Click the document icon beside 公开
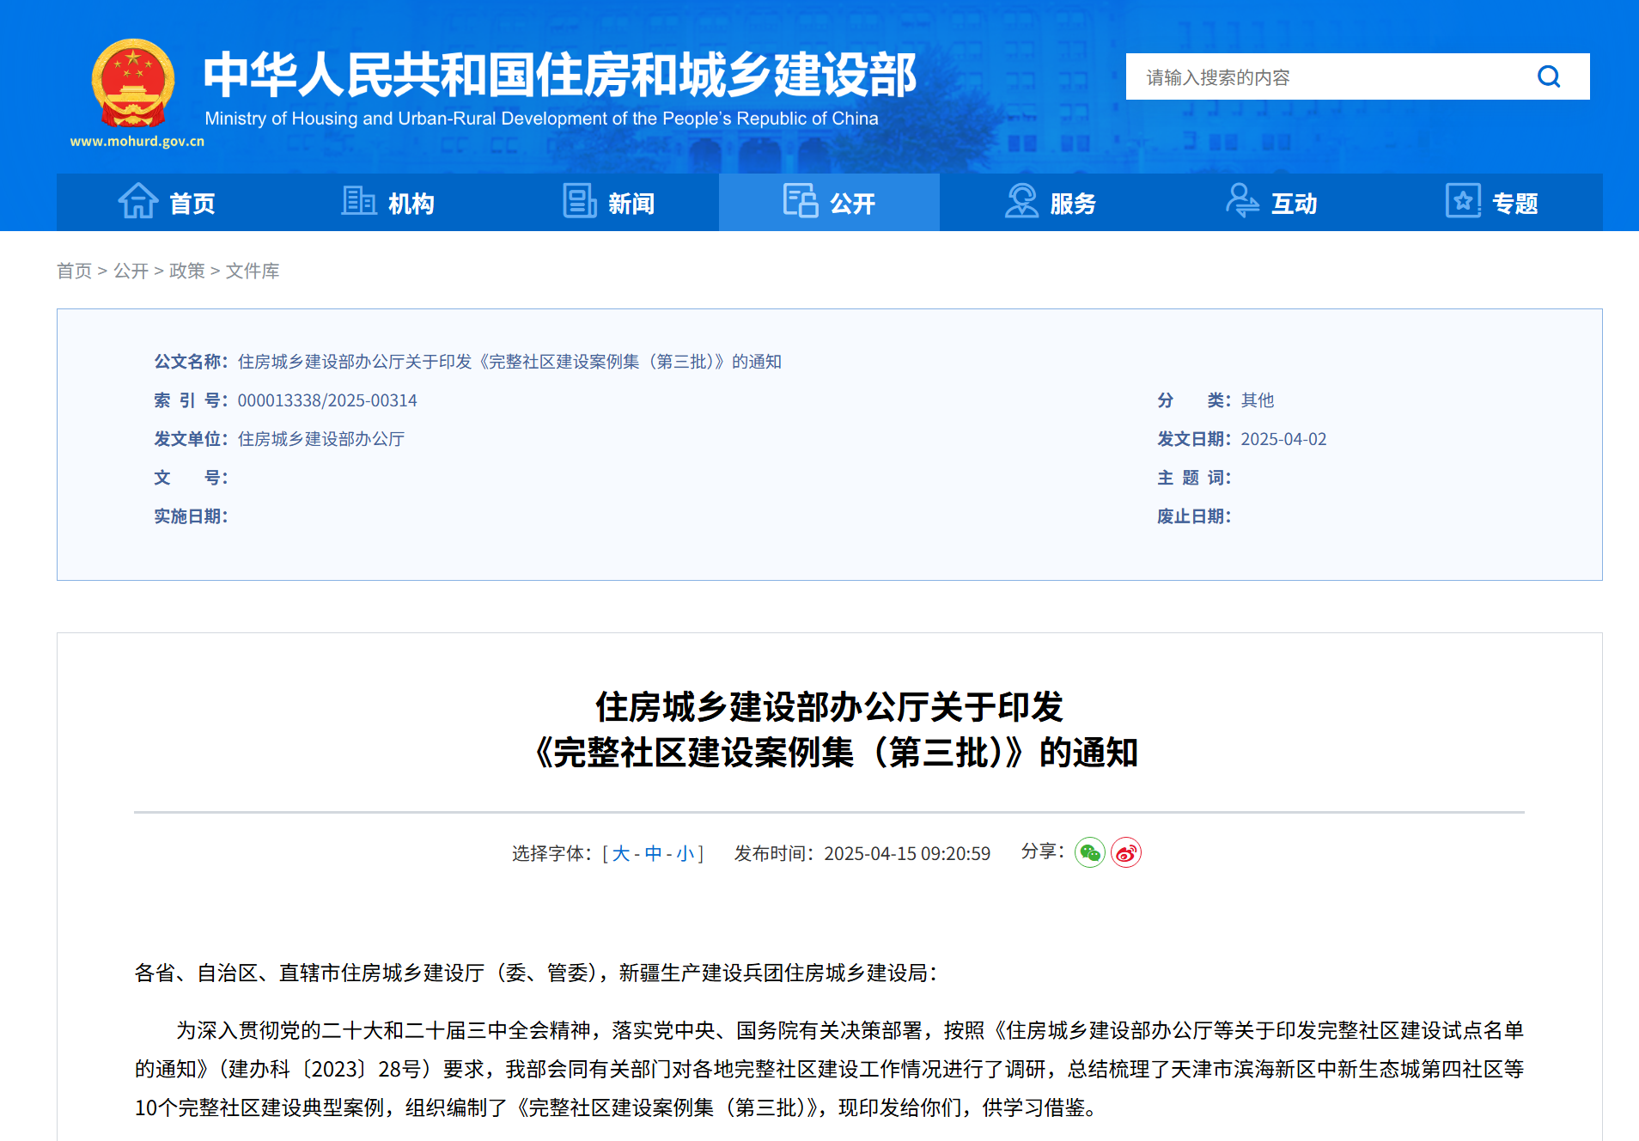Viewport: 1639px width, 1141px height. point(800,201)
